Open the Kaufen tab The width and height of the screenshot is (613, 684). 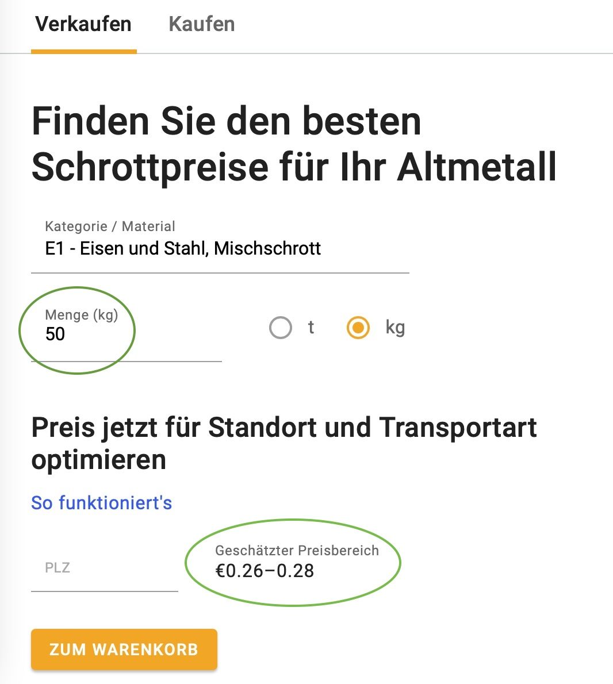pos(201,25)
